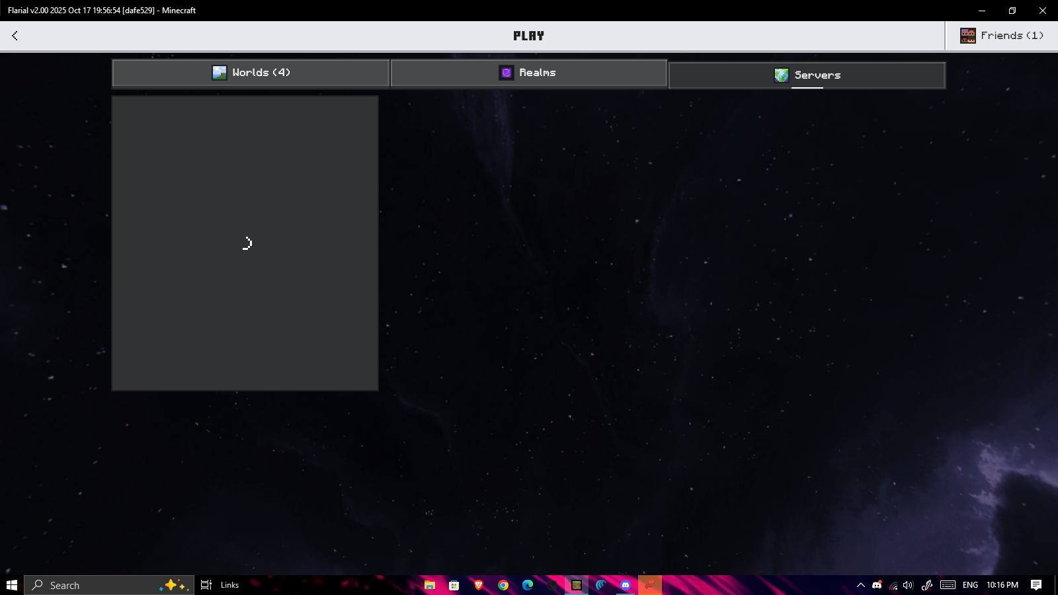Open Microsoft Edge from the taskbar
The width and height of the screenshot is (1058, 595).
pos(528,585)
